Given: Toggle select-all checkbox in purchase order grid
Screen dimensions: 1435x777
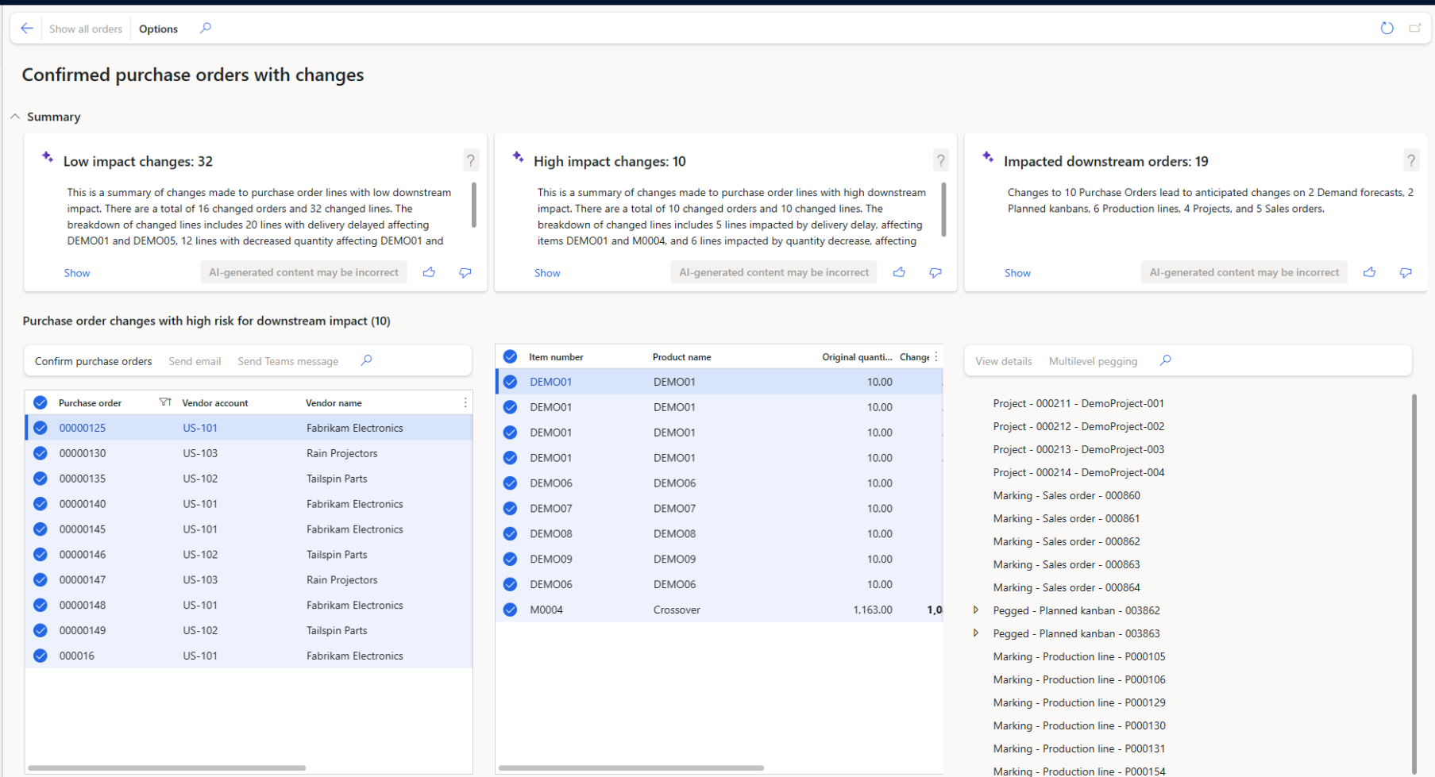Looking at the screenshot, I should 41,402.
